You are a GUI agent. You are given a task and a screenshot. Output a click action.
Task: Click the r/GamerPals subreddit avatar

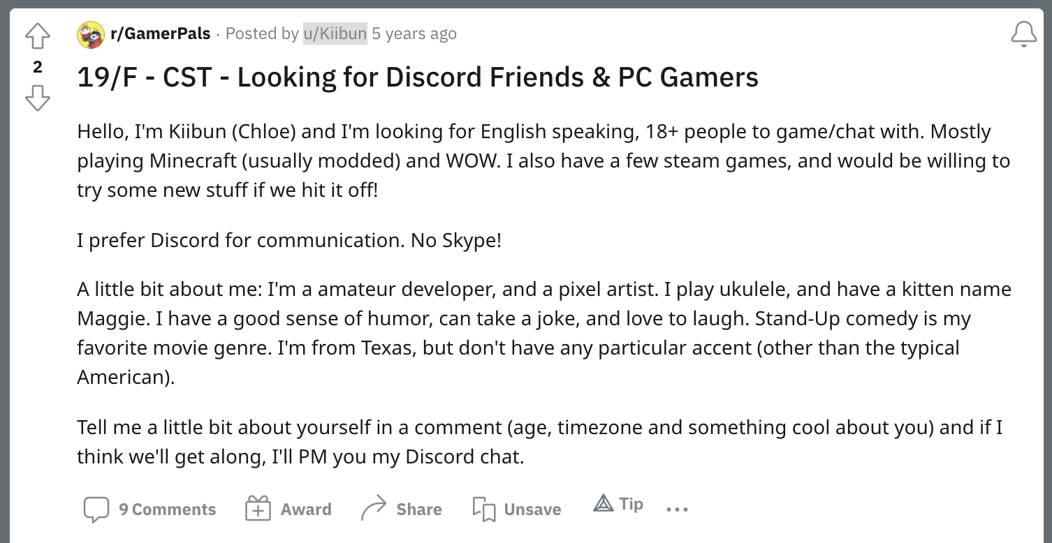click(91, 34)
